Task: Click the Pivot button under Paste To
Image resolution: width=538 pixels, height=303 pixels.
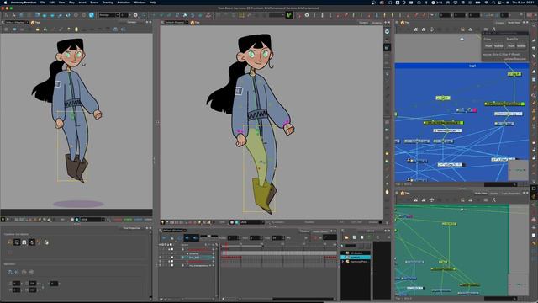Action: pos(511,45)
